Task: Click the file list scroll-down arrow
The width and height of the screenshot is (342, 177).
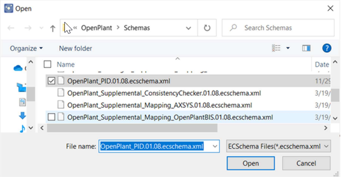Action: coord(335,118)
